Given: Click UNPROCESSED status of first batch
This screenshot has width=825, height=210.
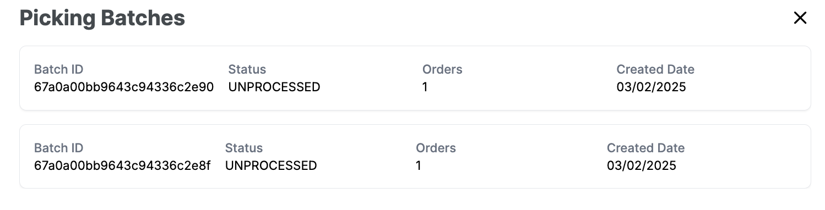Looking at the screenshot, I should (274, 87).
